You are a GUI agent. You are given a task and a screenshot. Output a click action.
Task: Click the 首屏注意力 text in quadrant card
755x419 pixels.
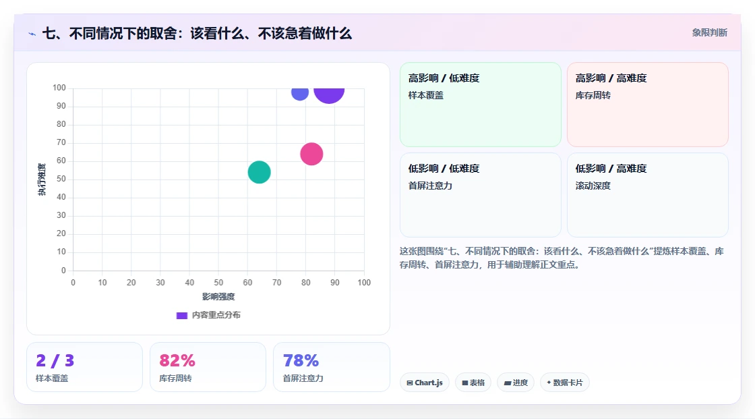point(431,186)
